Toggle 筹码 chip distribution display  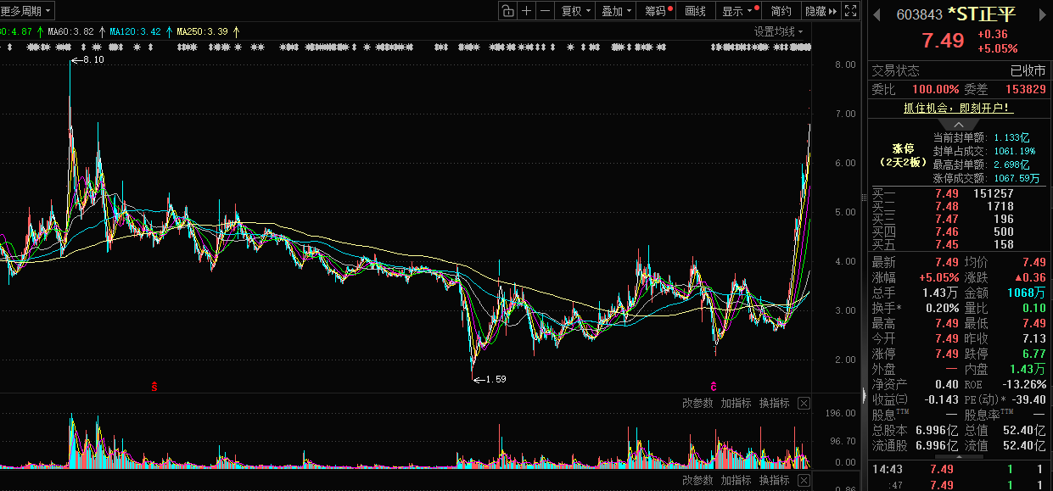656,11
